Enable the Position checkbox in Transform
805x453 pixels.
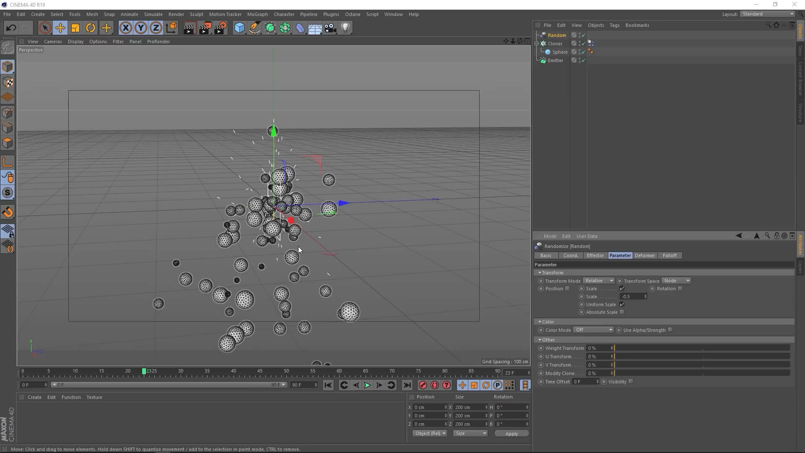[568, 289]
